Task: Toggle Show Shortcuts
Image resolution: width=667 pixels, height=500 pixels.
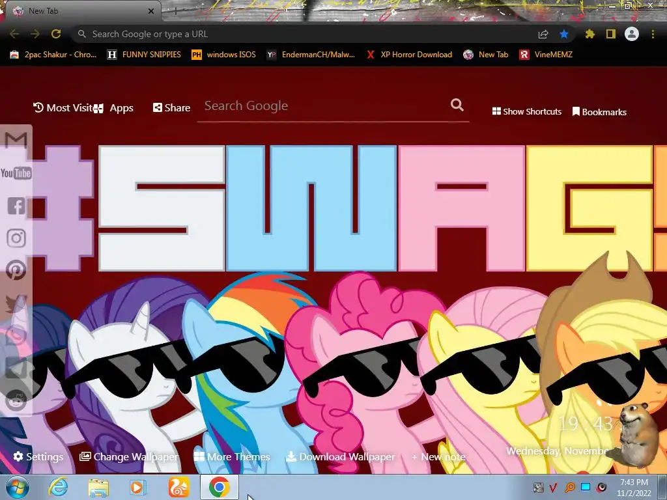Action: (526, 111)
